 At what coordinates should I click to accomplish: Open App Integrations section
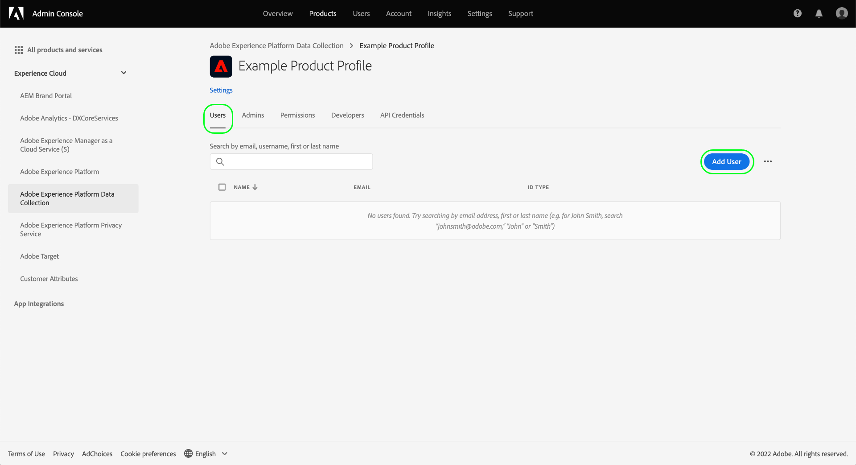coord(39,304)
